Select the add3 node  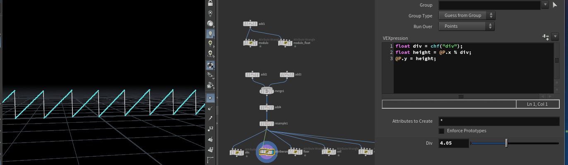coord(286,75)
